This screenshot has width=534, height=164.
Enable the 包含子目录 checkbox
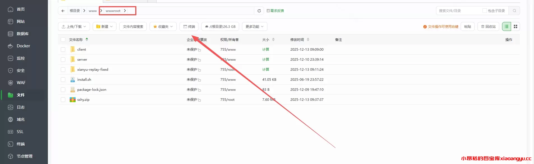484,11
